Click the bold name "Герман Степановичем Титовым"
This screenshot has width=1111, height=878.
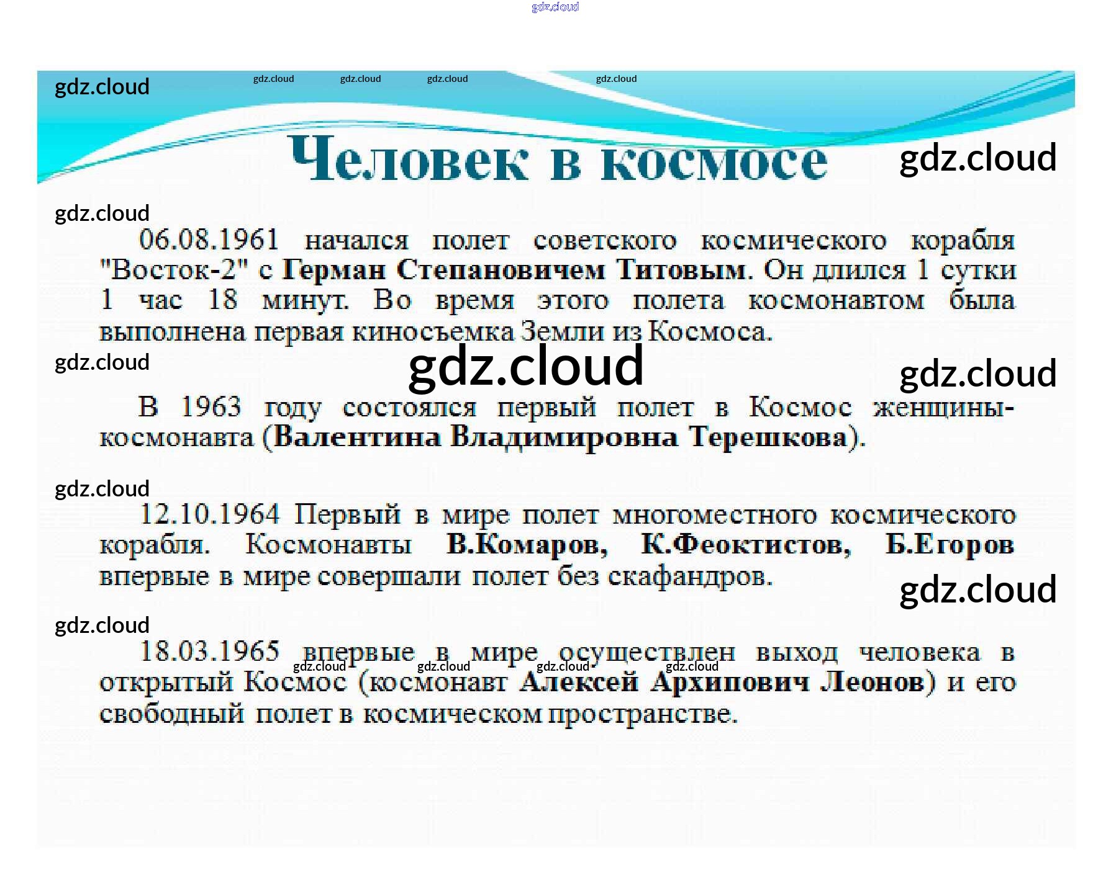tap(514, 270)
